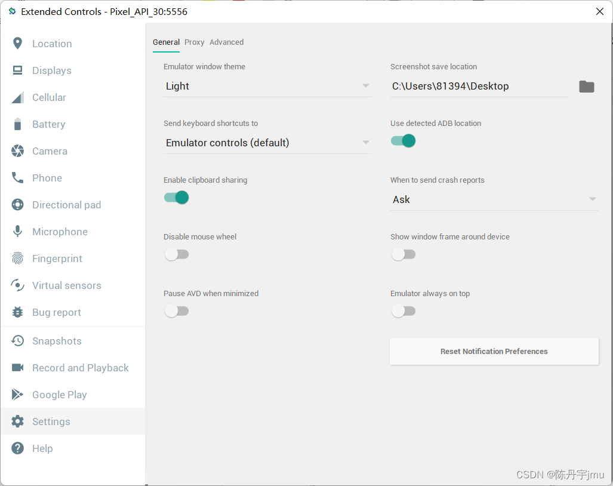Click Reset Notification Preferences button

(x=494, y=352)
